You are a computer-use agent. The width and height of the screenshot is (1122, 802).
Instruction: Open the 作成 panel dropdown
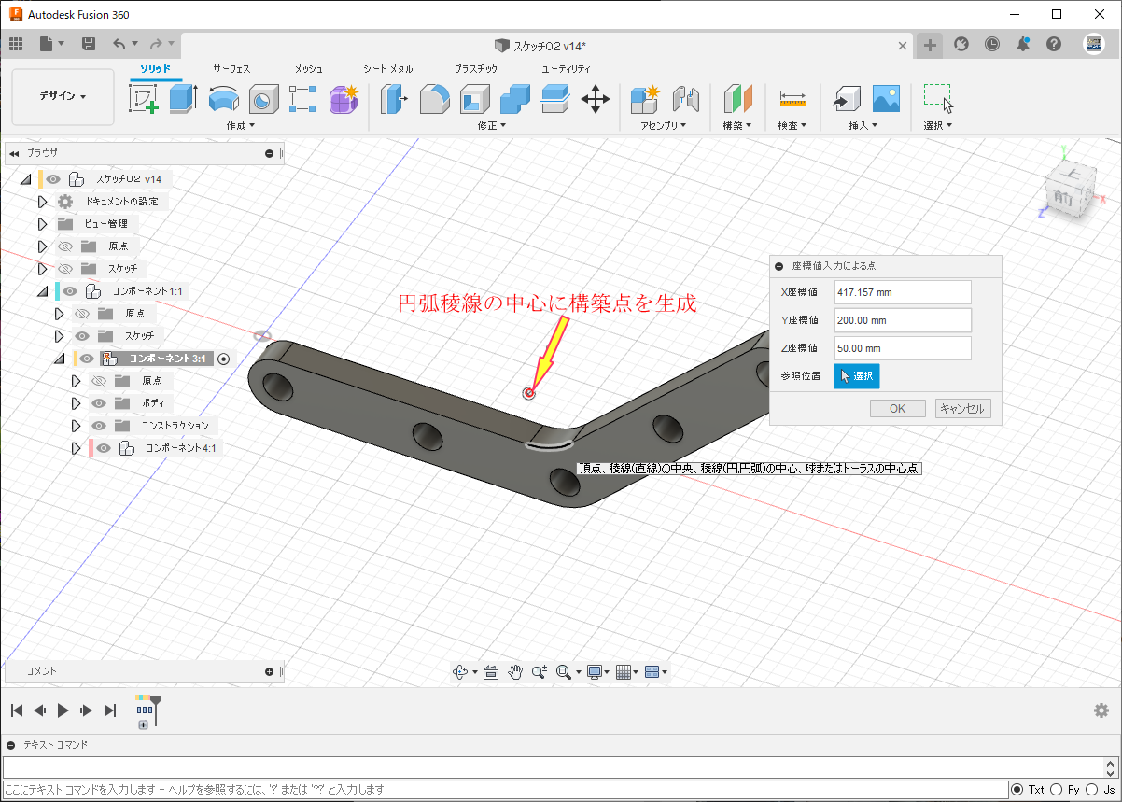click(241, 125)
